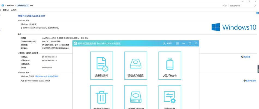Open the 工具(T) menu
The image size is (259, 109).
tap(14, 10)
